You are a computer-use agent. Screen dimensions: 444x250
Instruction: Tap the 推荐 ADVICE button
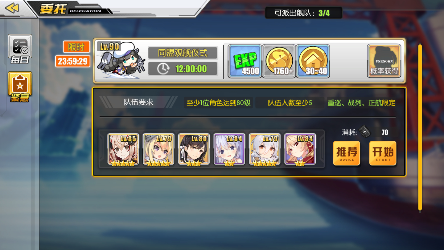(347, 153)
